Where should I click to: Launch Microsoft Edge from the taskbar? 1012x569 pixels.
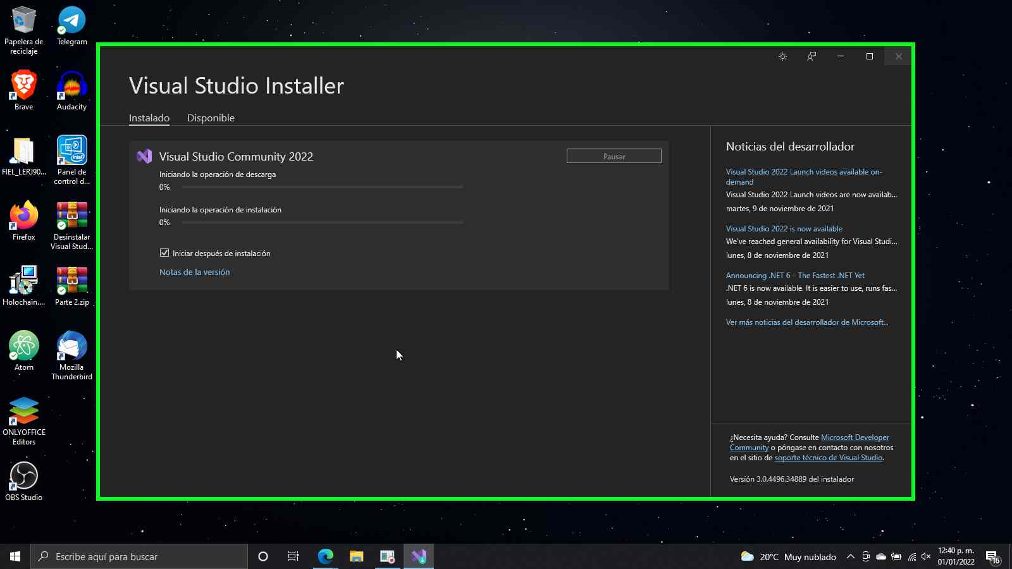tap(325, 556)
